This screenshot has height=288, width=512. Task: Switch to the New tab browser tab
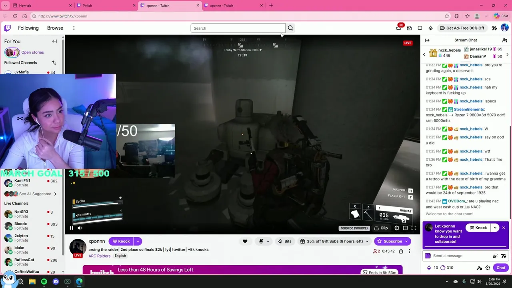42,6
